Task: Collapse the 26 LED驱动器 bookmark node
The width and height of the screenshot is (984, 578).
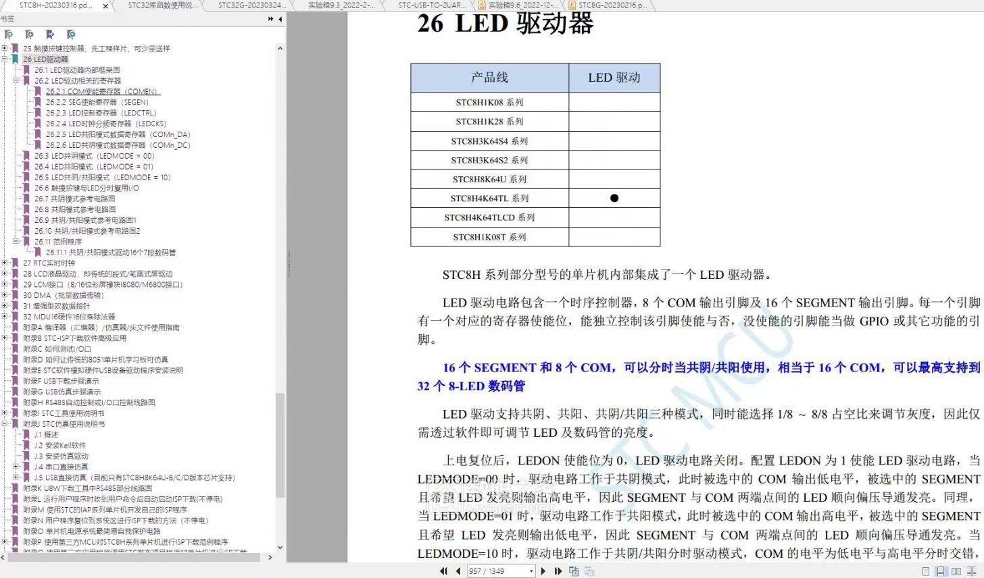Action: [x=5, y=59]
